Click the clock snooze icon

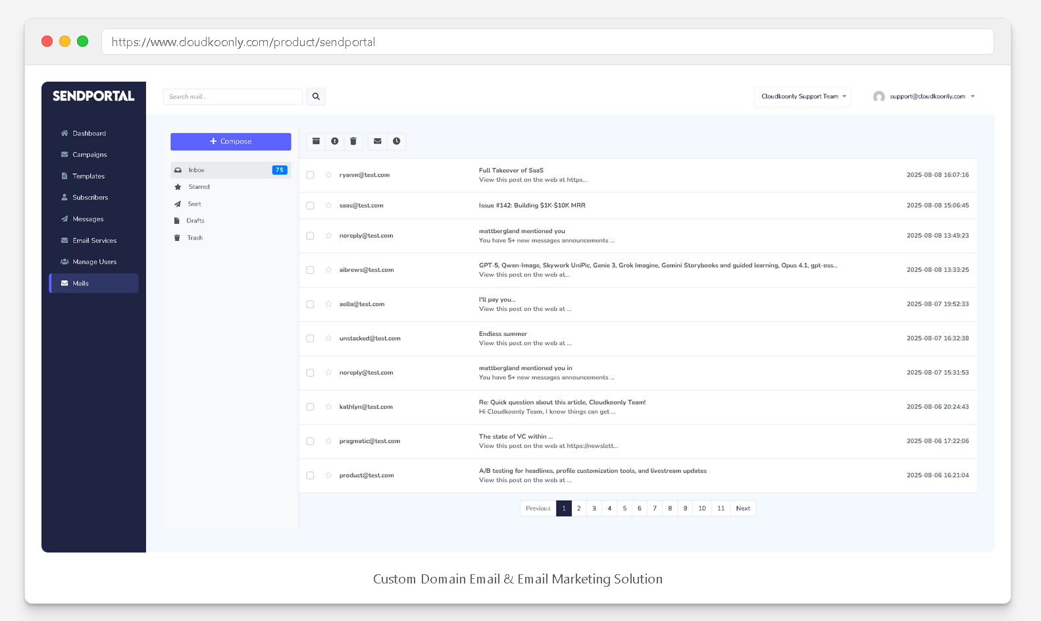point(396,141)
